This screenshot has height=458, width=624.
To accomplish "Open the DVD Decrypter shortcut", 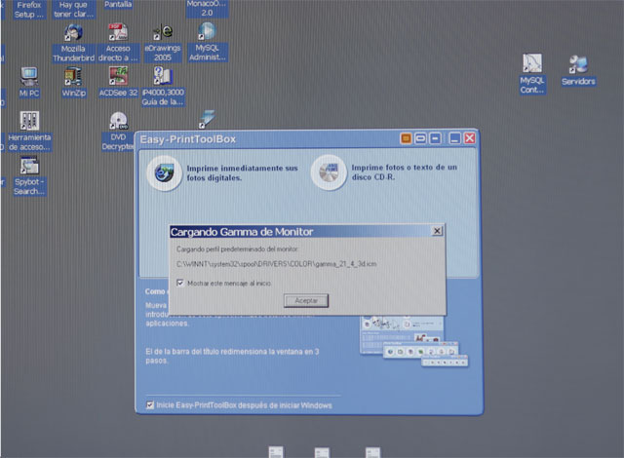I will [x=118, y=123].
